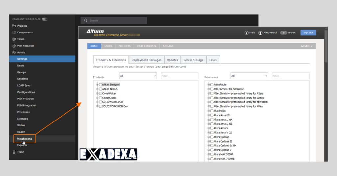This screenshot has height=176, width=337.
Task: Click the Products Filter field
Action: 180,76
